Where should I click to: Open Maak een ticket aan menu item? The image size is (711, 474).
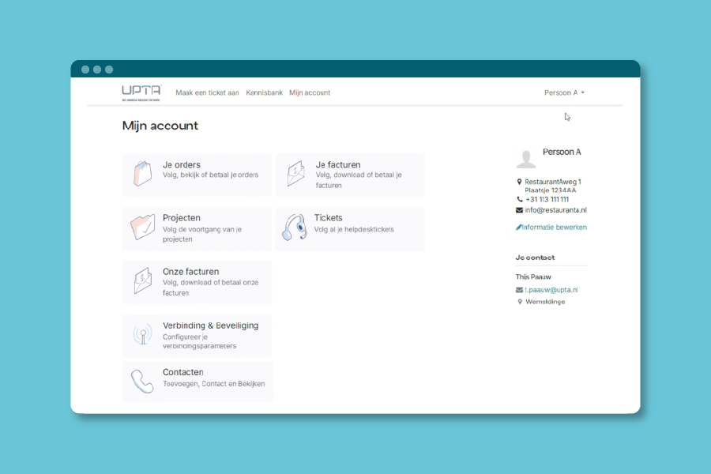[x=207, y=93]
